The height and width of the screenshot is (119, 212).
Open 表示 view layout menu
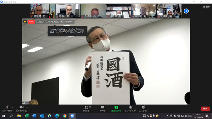206,7
